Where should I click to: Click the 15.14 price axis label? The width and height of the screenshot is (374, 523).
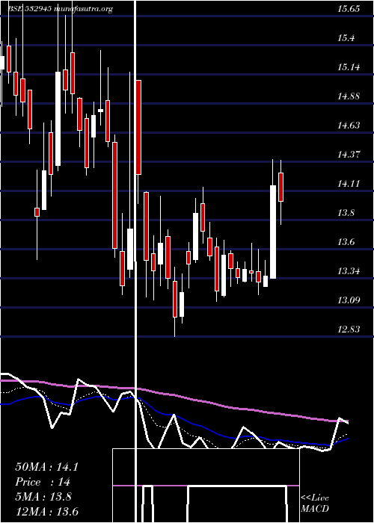pos(349,67)
